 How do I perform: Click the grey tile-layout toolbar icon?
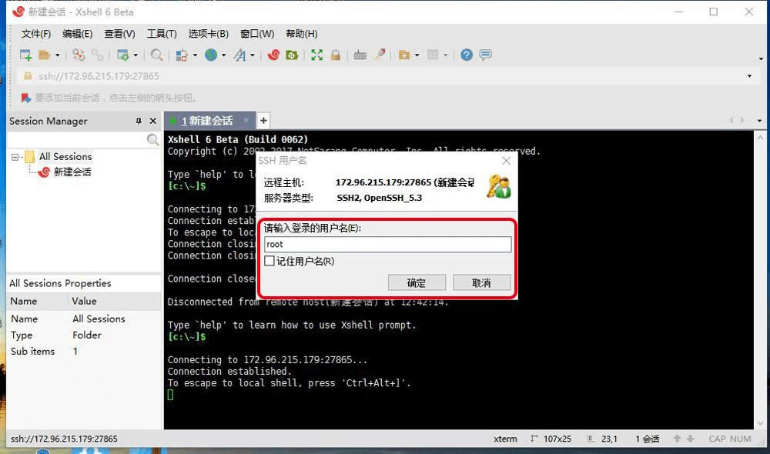pyautogui.click(x=433, y=55)
